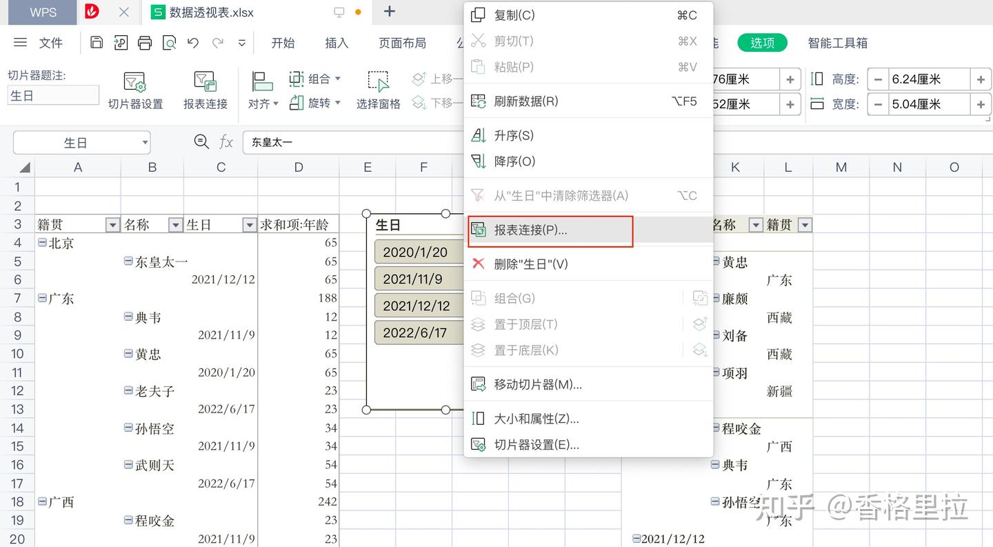Open 切片器设置(E)... from the context menu
The width and height of the screenshot is (993, 547).
(x=588, y=444)
